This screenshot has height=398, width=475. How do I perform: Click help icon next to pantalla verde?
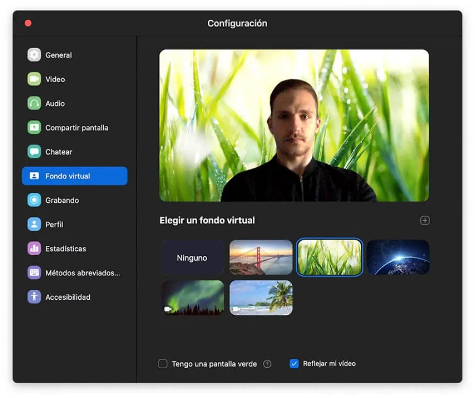click(x=267, y=364)
